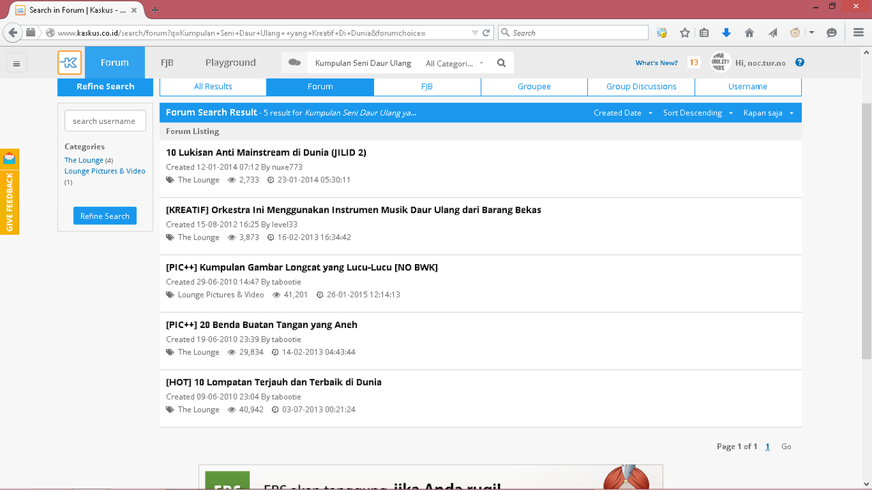Switch to the All Results tab

213,86
